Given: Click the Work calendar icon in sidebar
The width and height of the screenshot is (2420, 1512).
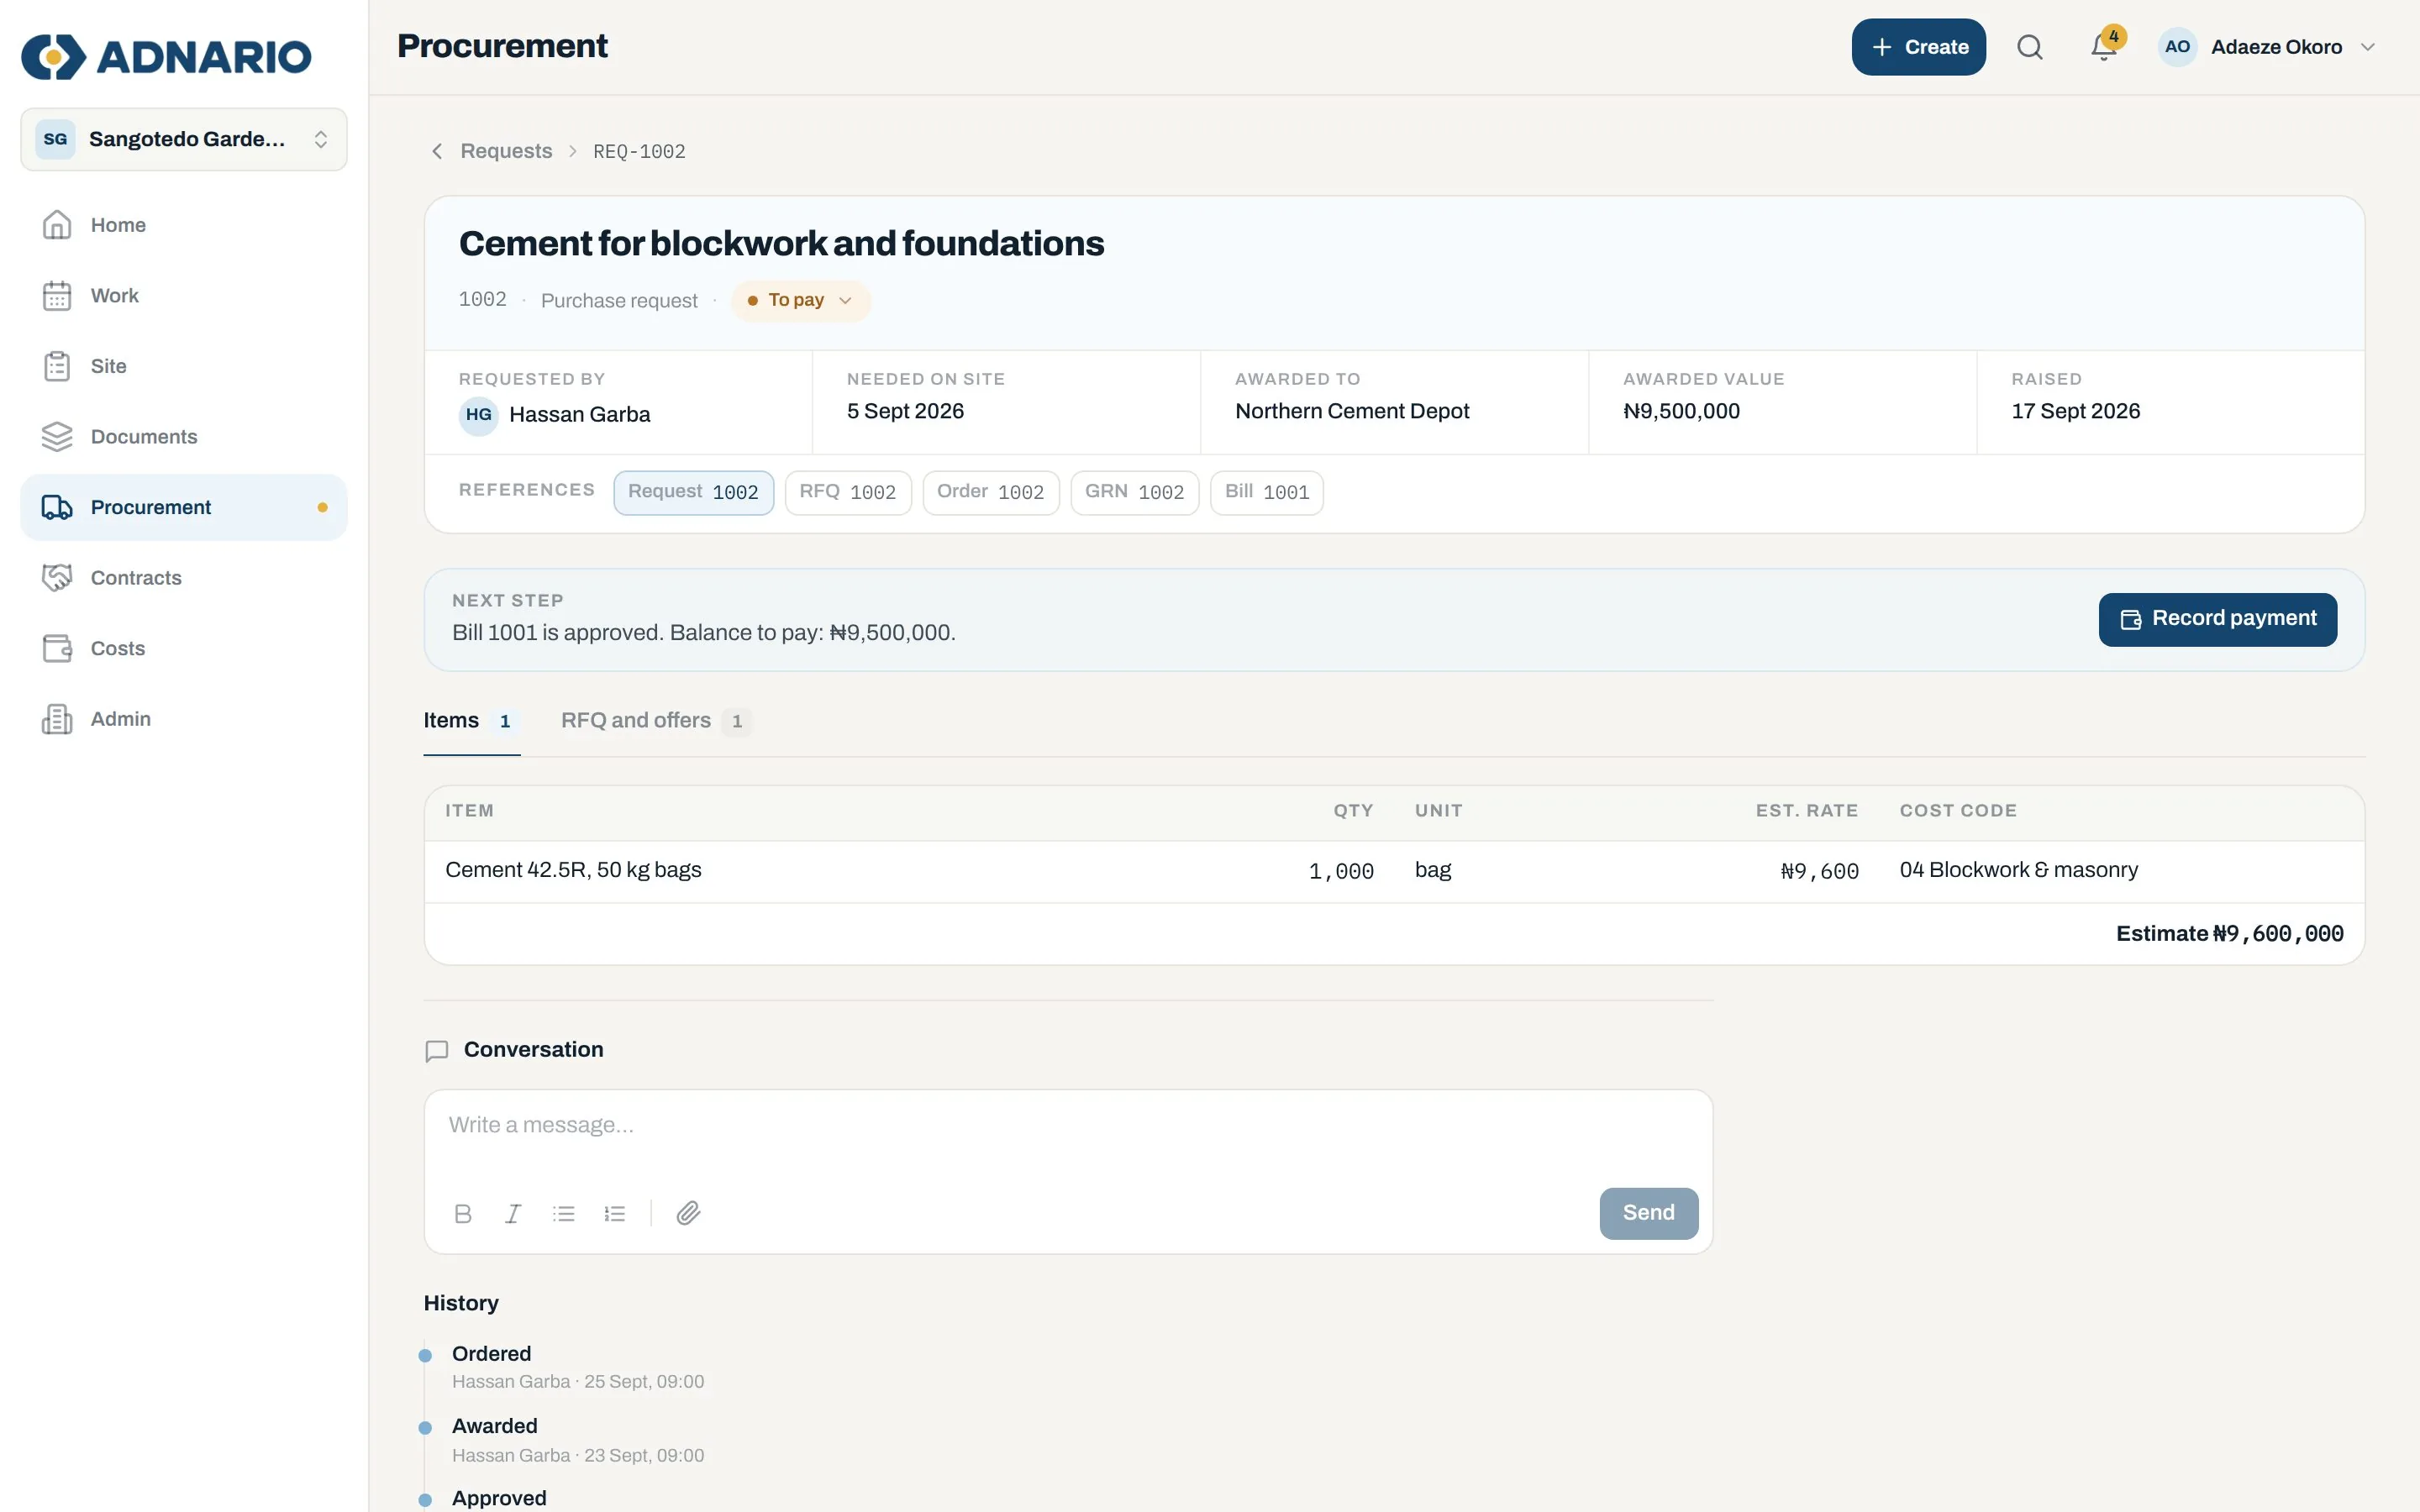Looking at the screenshot, I should tap(57, 296).
